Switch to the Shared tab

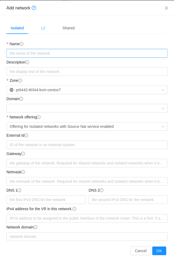coord(68,28)
